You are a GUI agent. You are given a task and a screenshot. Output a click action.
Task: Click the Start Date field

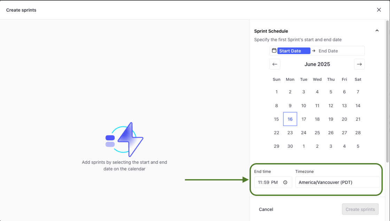pyautogui.click(x=294, y=51)
